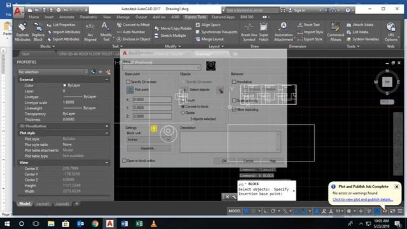Collapse the View properties section

(107, 163)
